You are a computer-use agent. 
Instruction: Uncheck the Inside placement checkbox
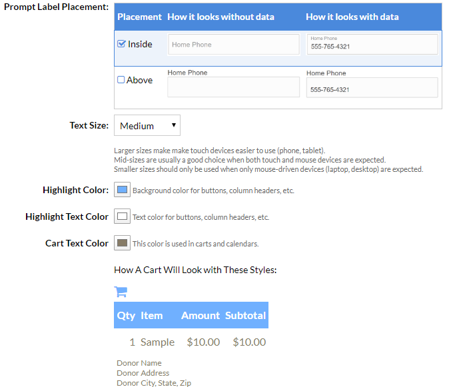click(121, 44)
